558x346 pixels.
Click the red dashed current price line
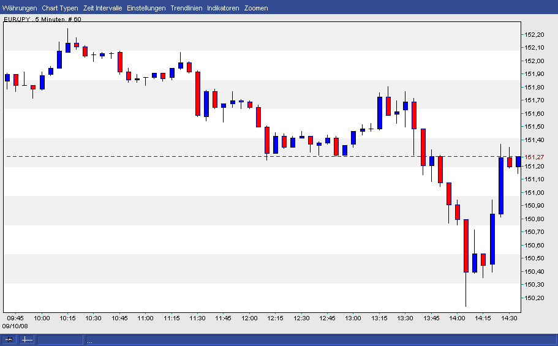coord(263,156)
